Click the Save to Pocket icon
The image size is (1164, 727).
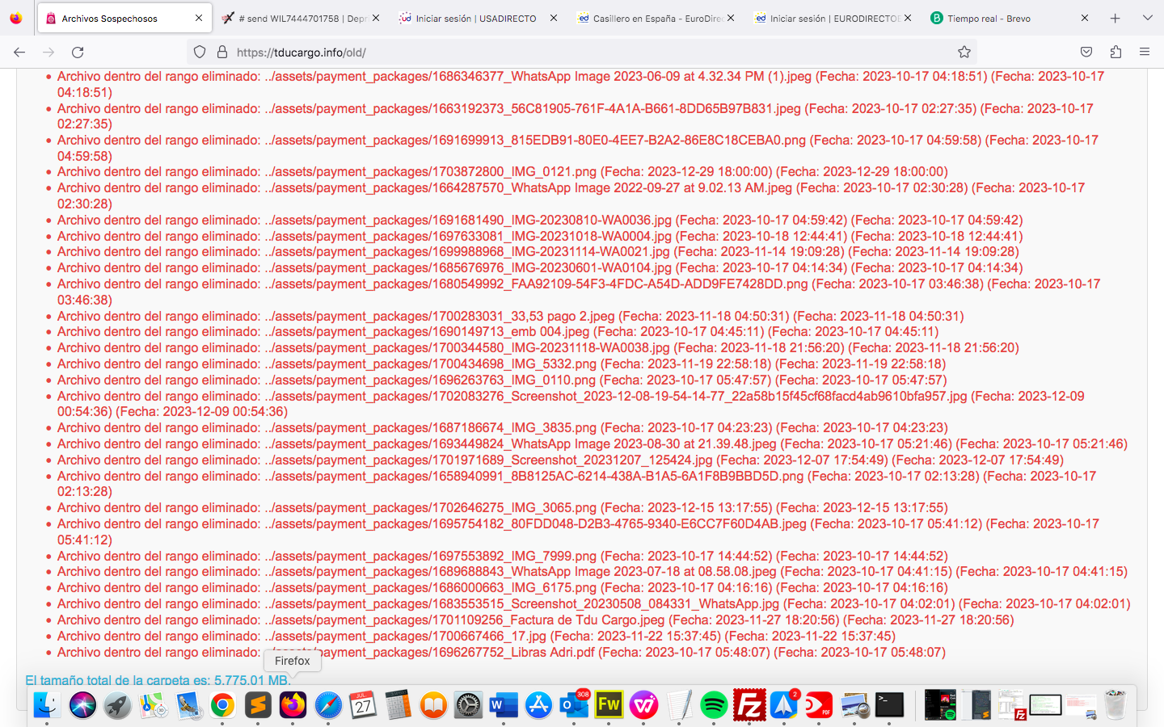(1086, 53)
